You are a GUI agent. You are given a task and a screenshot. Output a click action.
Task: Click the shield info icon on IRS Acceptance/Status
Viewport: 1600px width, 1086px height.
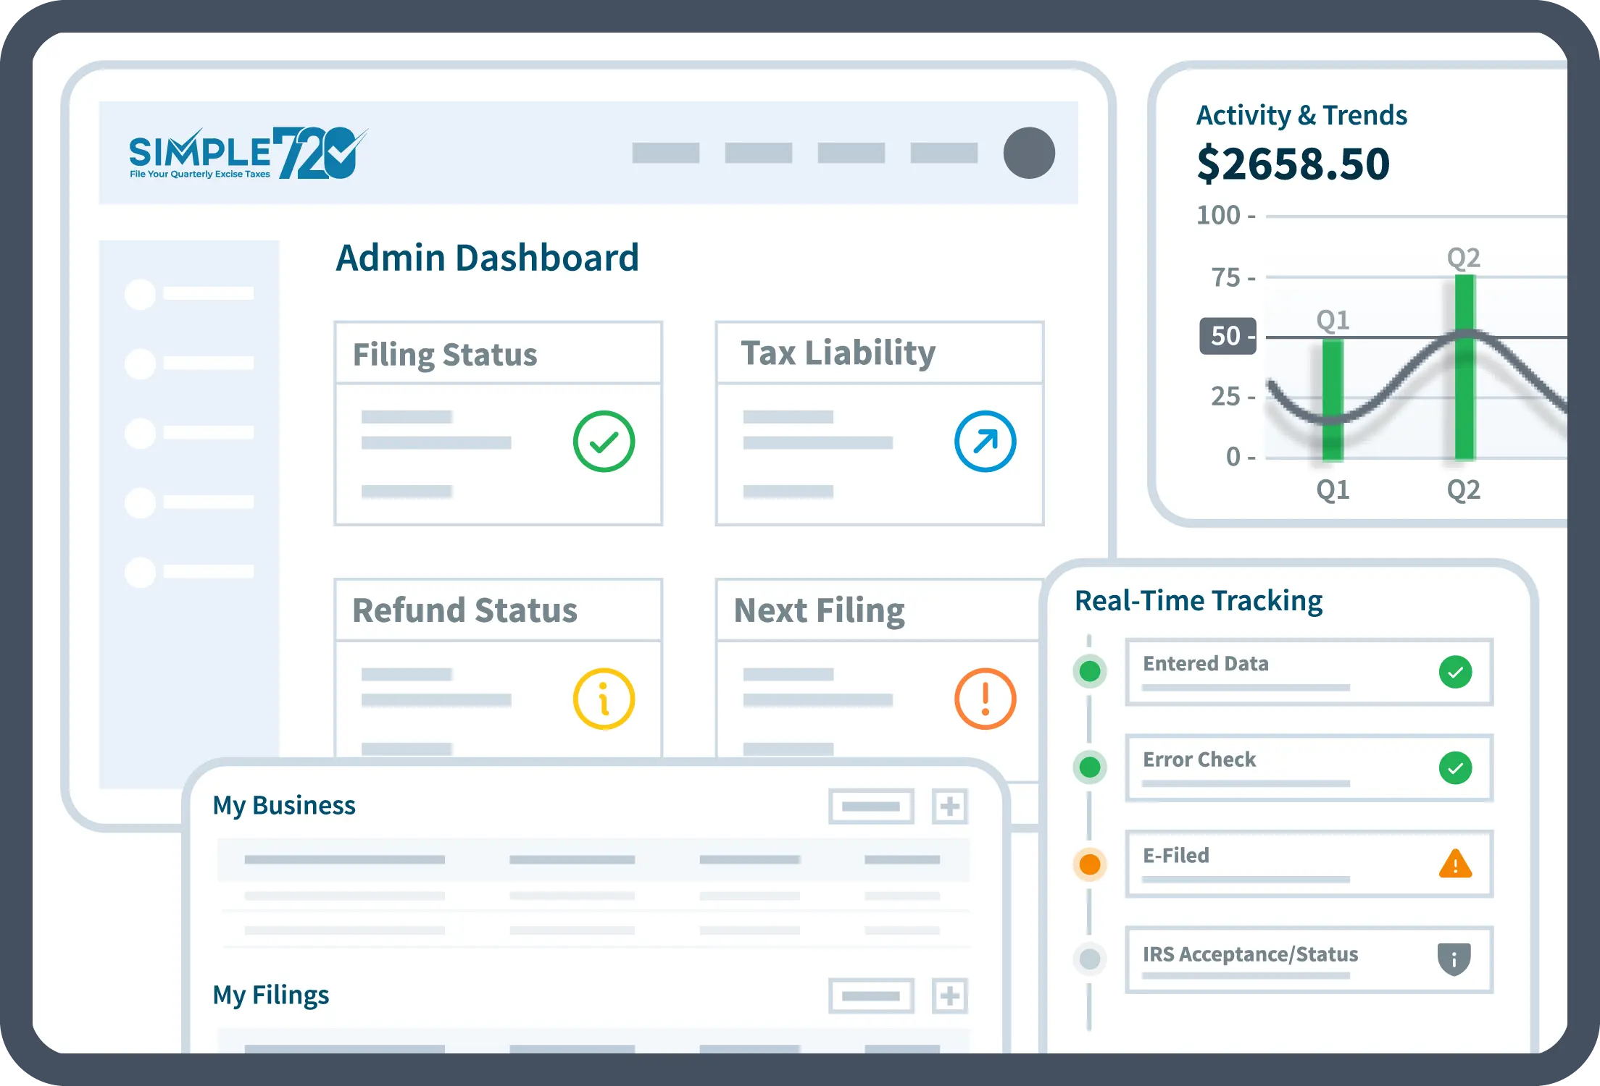(x=1454, y=959)
